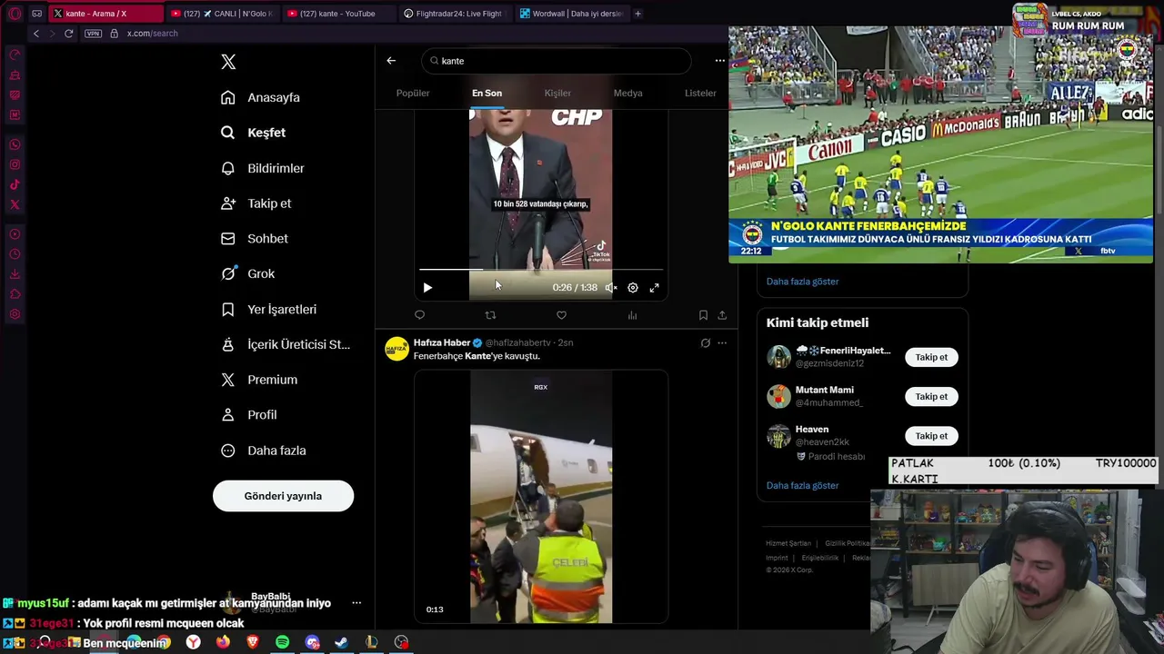Switch to the Medya tab
The image size is (1164, 654).
(x=627, y=93)
